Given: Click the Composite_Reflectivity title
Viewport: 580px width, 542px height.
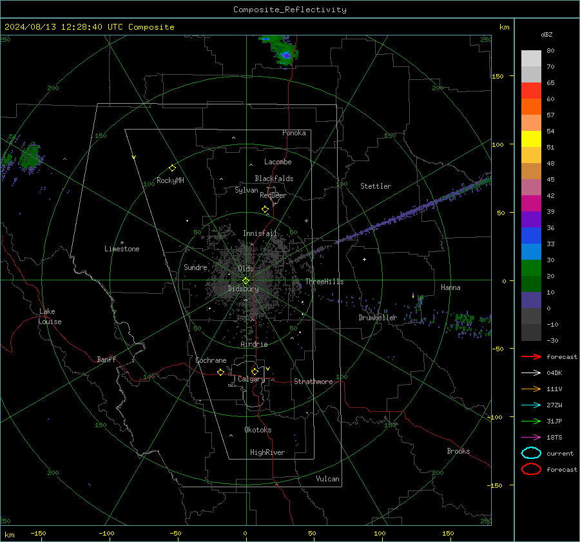Looking at the screenshot, I should click(289, 10).
